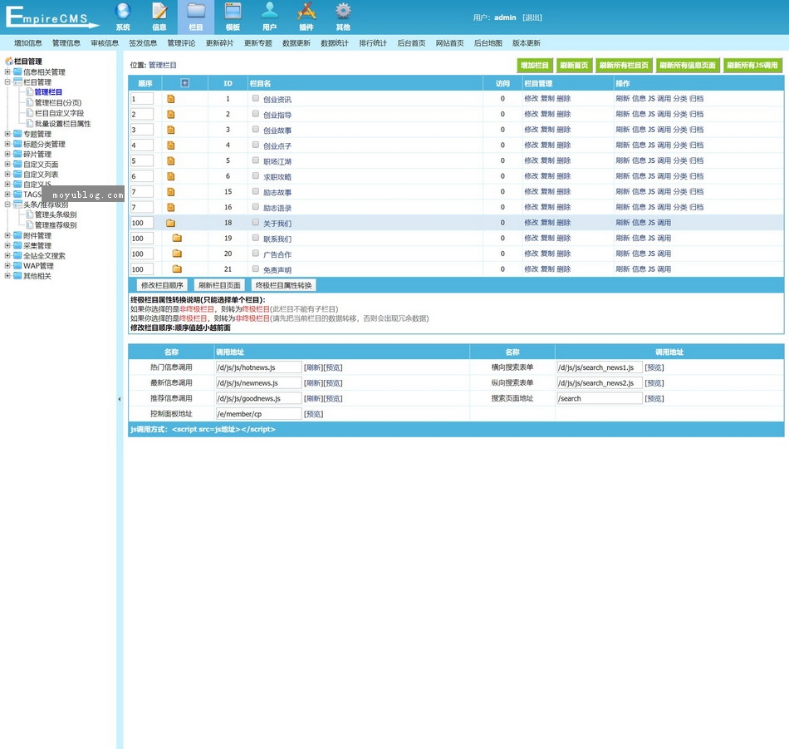789x749 pixels.
Task: Check the 创业资讯 checkbox
Action: [x=256, y=98]
